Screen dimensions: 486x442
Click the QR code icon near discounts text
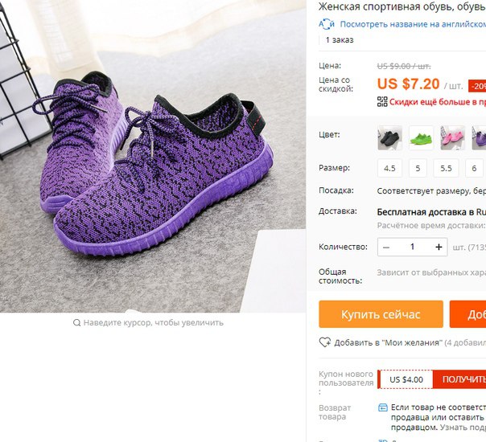(x=382, y=101)
